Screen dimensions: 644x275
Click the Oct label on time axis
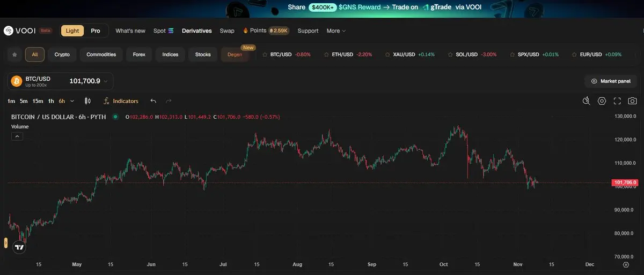click(443, 264)
